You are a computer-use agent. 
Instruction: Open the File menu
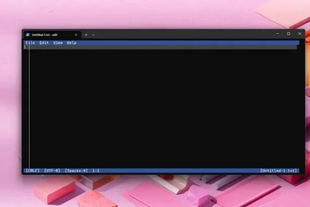coord(30,43)
